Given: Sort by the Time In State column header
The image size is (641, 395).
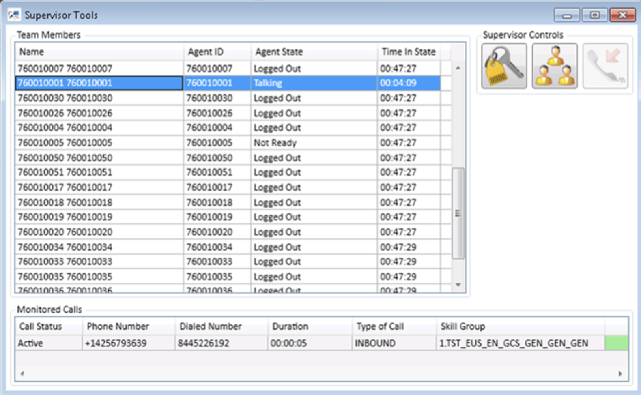Looking at the screenshot, I should 409,52.
